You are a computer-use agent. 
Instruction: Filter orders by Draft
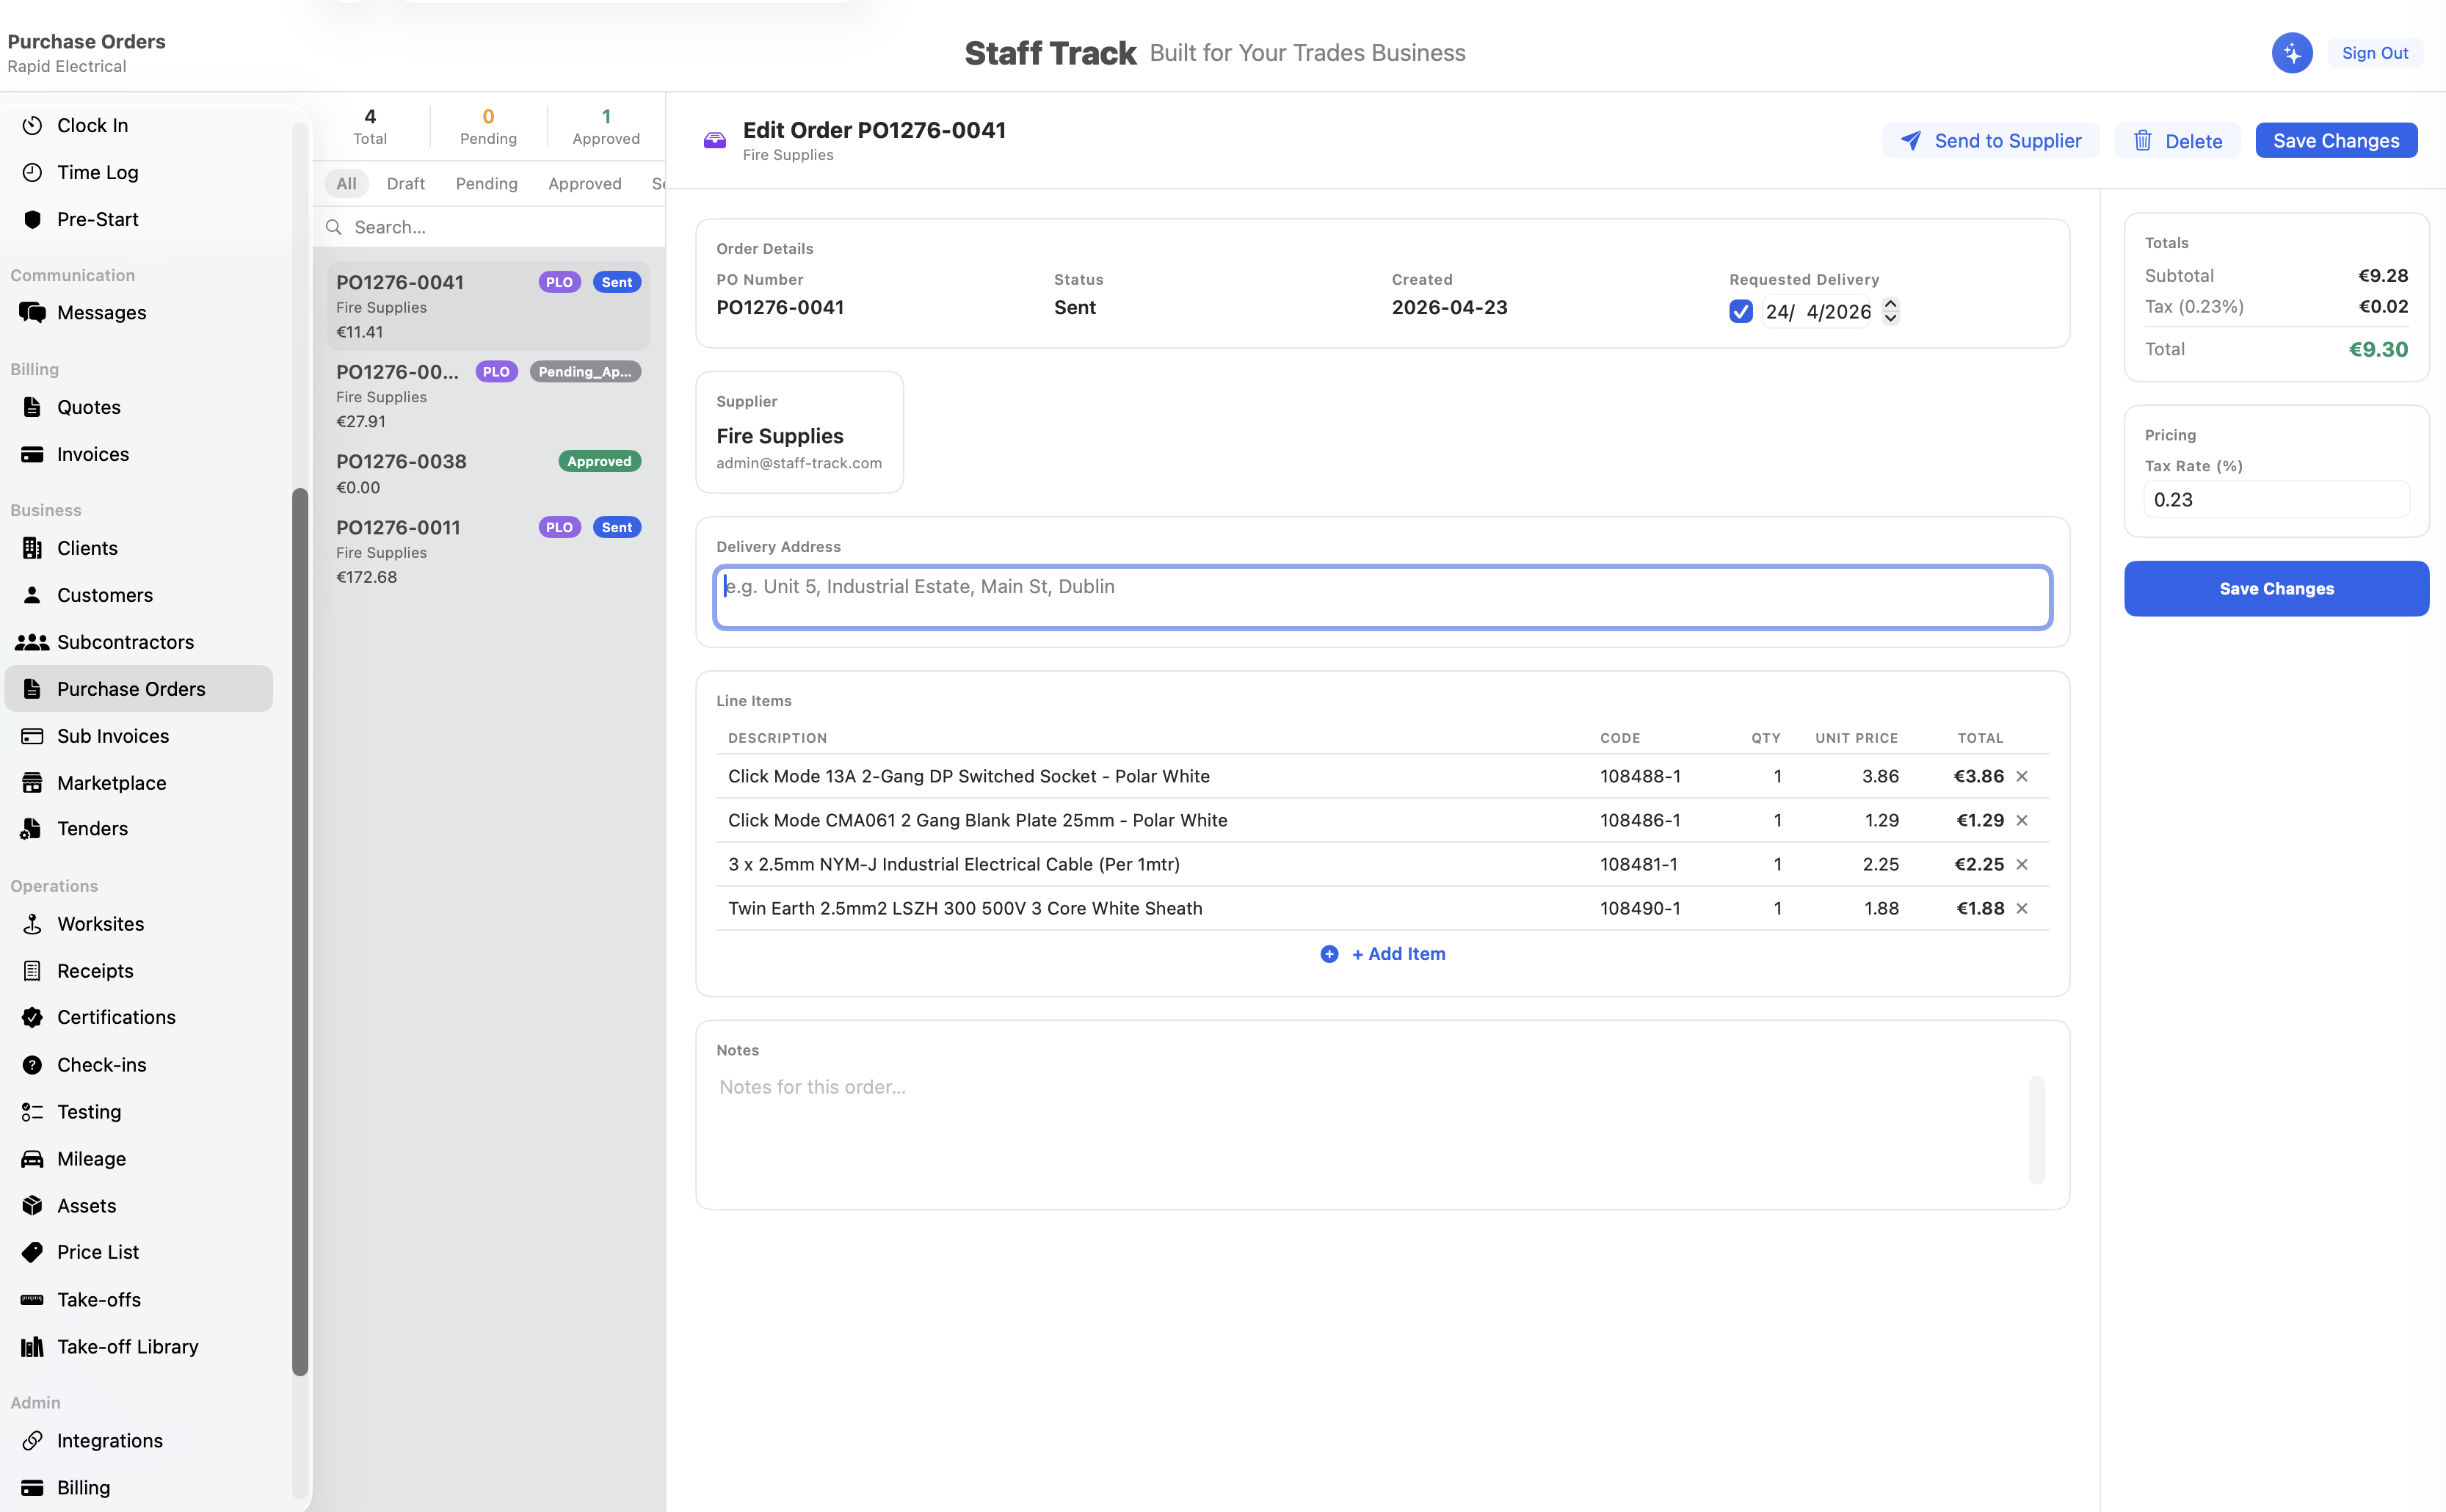coord(405,183)
